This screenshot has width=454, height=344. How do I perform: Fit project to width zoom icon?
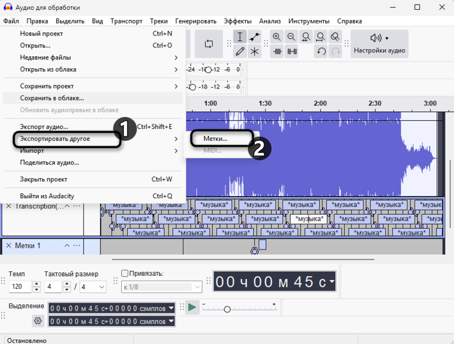click(x=320, y=37)
